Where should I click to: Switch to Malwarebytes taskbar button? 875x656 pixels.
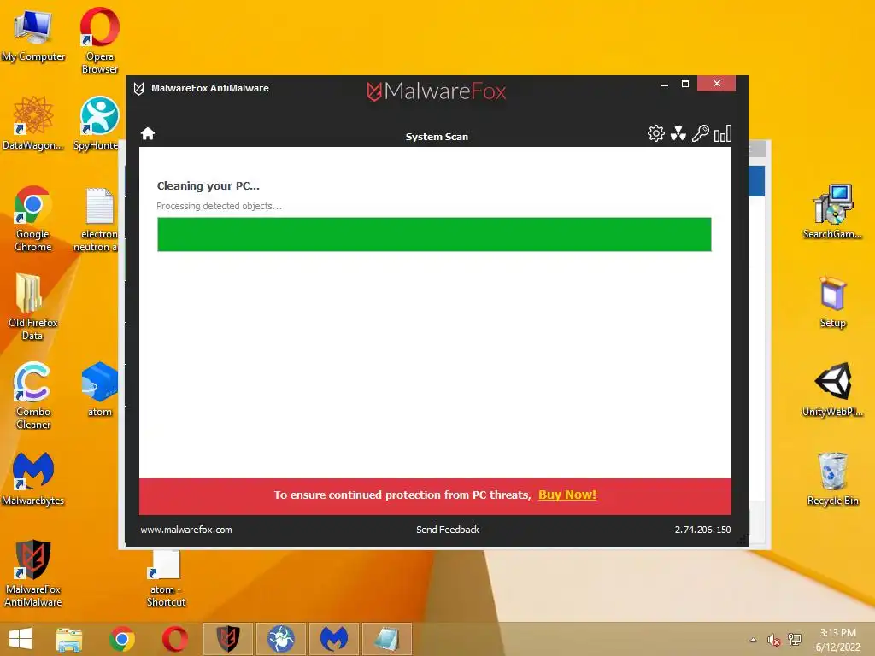click(x=334, y=639)
